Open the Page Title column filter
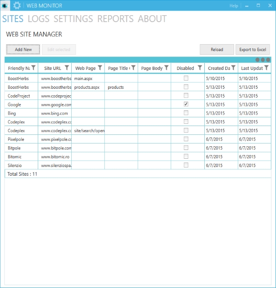276x288 pixels. pyautogui.click(x=133, y=68)
